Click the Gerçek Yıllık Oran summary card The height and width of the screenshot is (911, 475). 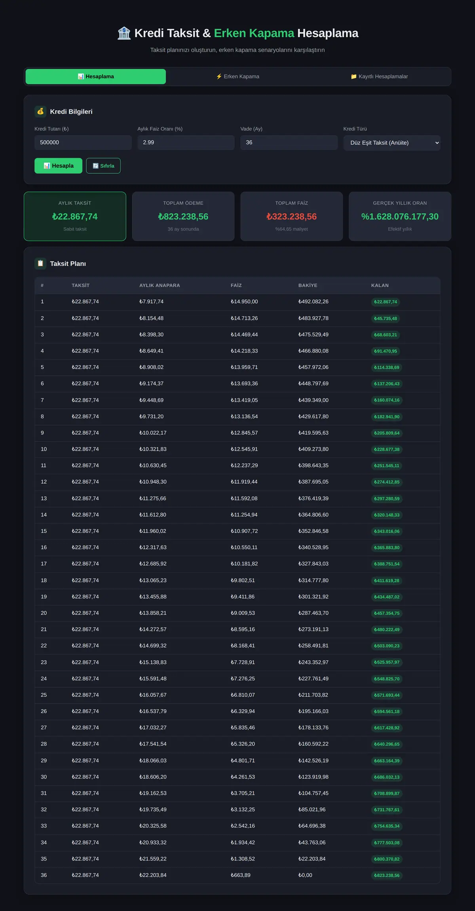click(x=400, y=216)
